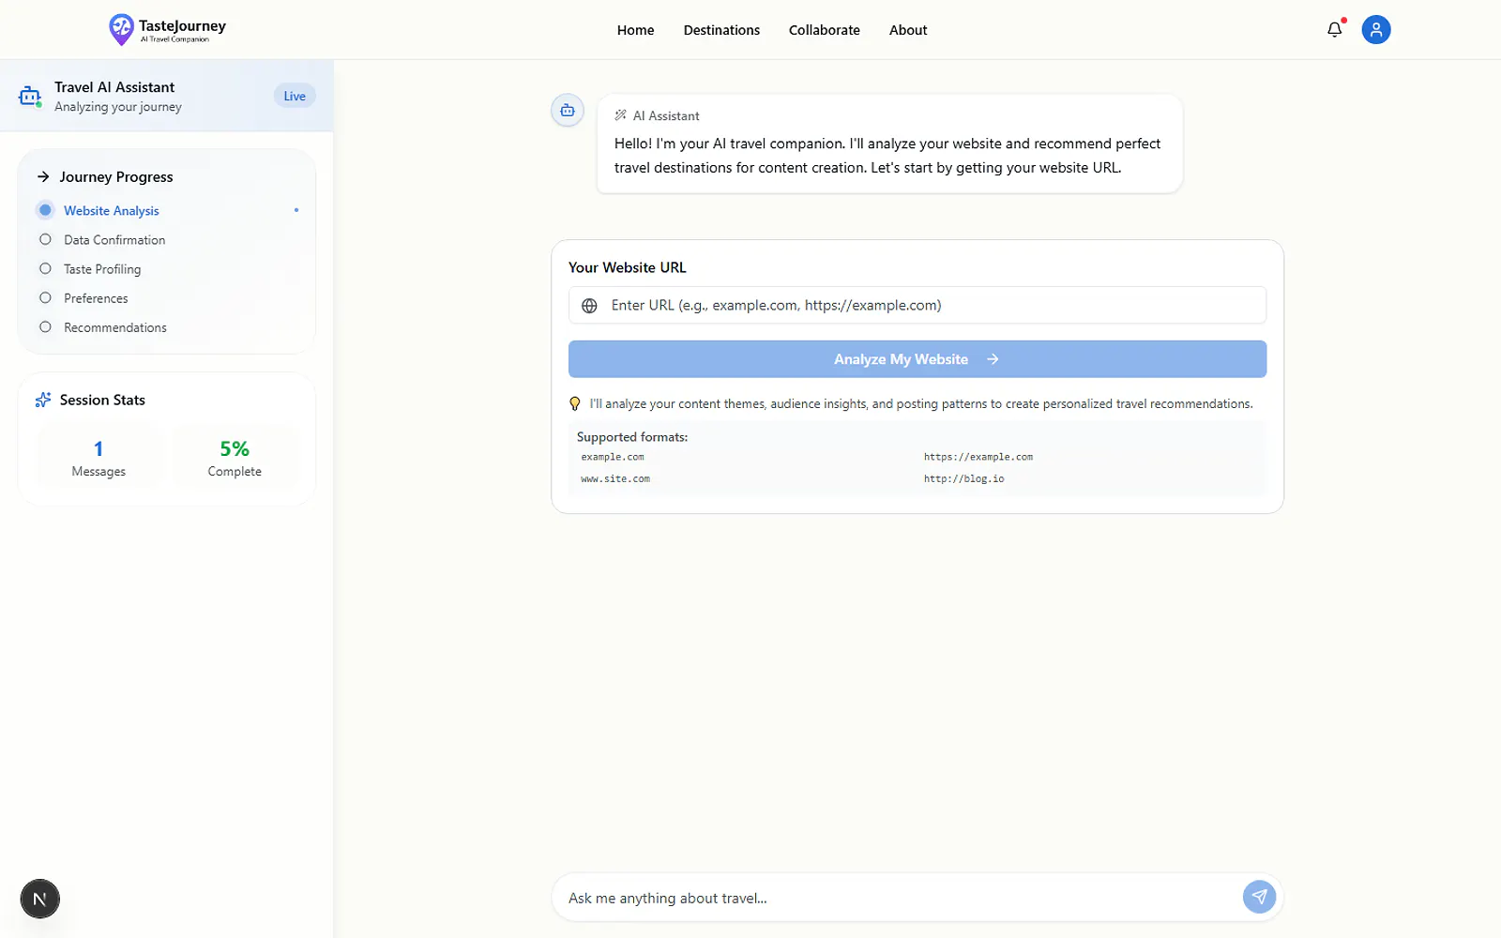Click the Your Website URL heading
The image size is (1501, 938).
[628, 267]
